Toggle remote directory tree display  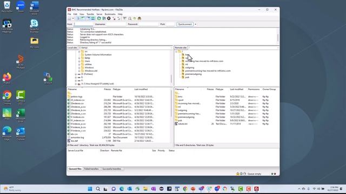coord(88,18)
